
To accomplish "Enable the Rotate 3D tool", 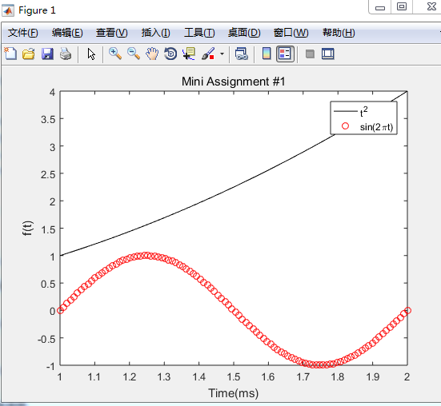I will [170, 54].
